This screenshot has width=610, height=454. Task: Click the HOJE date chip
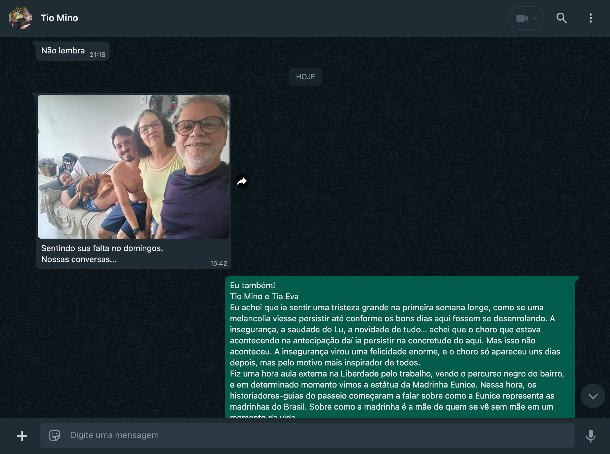305,77
